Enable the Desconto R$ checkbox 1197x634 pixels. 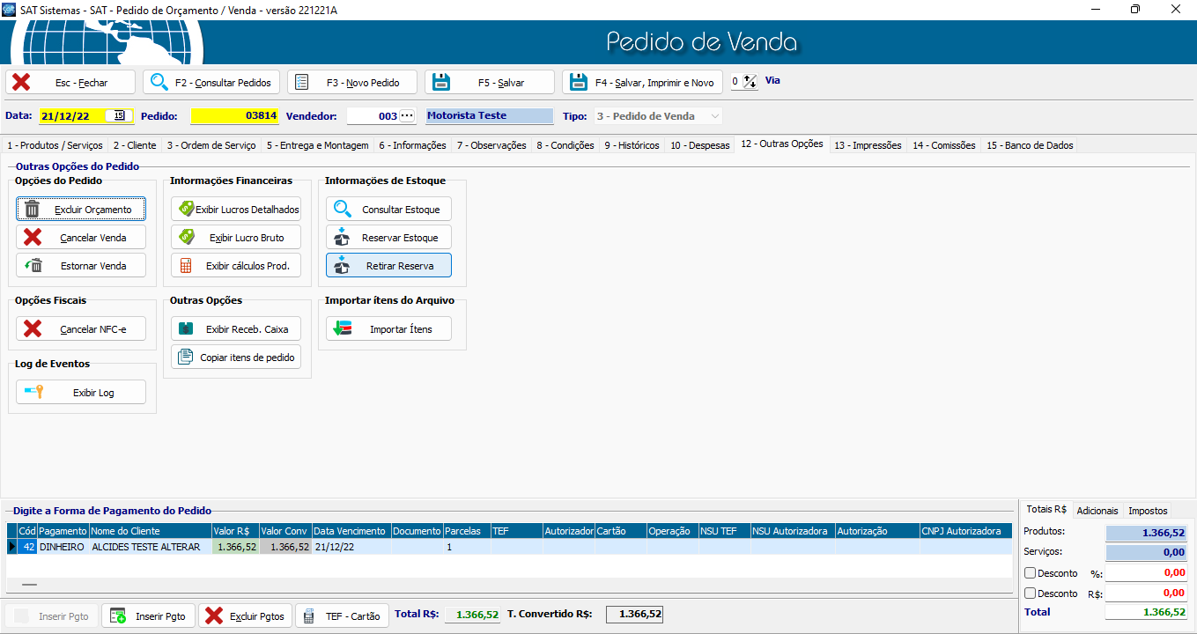(1031, 593)
